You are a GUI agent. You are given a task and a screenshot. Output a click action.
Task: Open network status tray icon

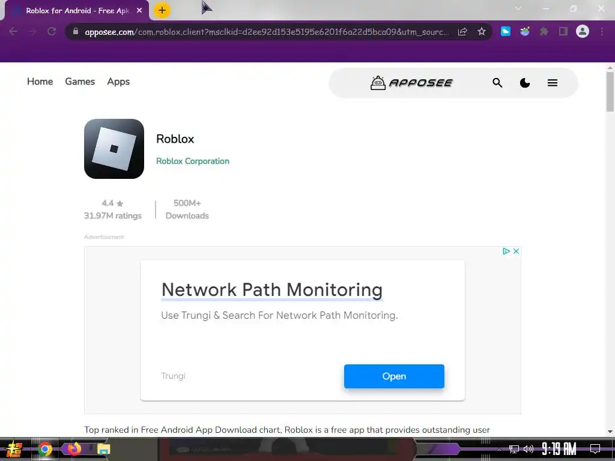[x=514, y=449]
